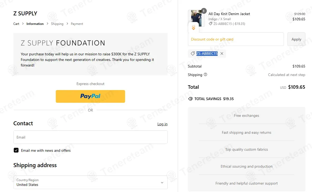Click the Discount code or gift card field
Viewport: 312px width, 192px height.
pyautogui.click(x=236, y=39)
